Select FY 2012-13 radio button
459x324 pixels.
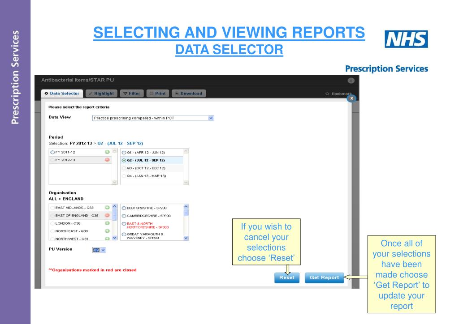coord(52,160)
